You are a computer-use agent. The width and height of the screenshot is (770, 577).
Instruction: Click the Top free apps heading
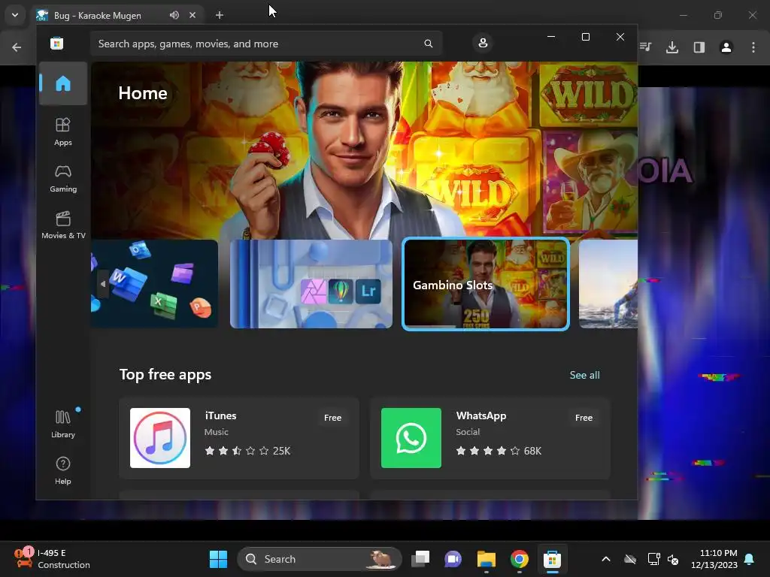[165, 374]
